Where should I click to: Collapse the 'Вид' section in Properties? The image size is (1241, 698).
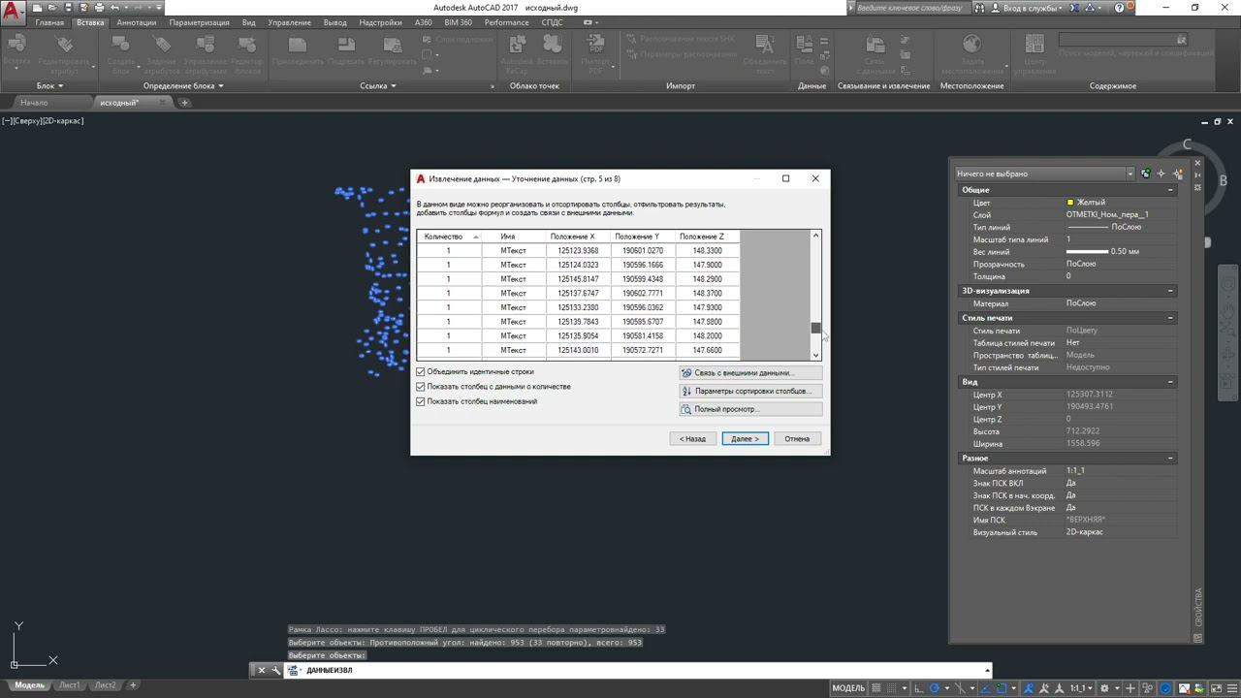[x=1170, y=382]
